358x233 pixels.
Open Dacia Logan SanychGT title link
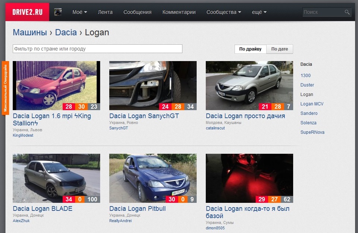tap(144, 116)
